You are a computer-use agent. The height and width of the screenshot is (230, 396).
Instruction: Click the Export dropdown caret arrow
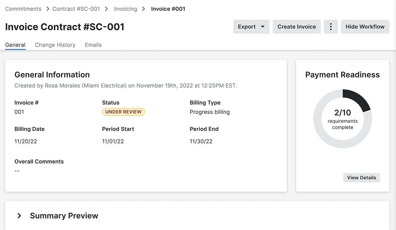(x=263, y=27)
